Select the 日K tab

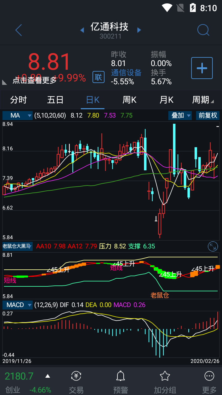click(x=92, y=100)
